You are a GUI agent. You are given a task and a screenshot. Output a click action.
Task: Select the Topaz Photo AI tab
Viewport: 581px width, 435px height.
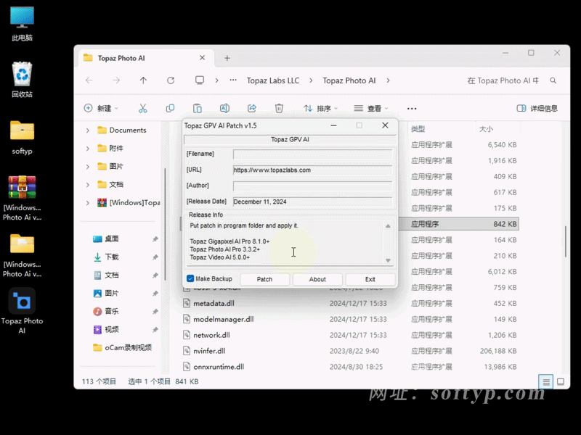pos(147,58)
